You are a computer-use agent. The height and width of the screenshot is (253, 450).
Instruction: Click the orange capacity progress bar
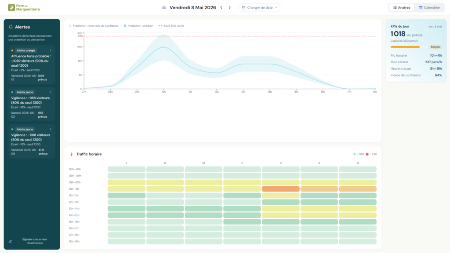point(405,47)
